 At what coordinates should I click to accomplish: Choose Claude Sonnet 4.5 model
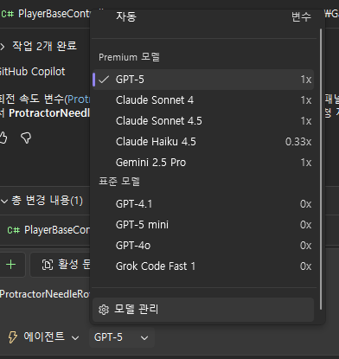click(203, 121)
